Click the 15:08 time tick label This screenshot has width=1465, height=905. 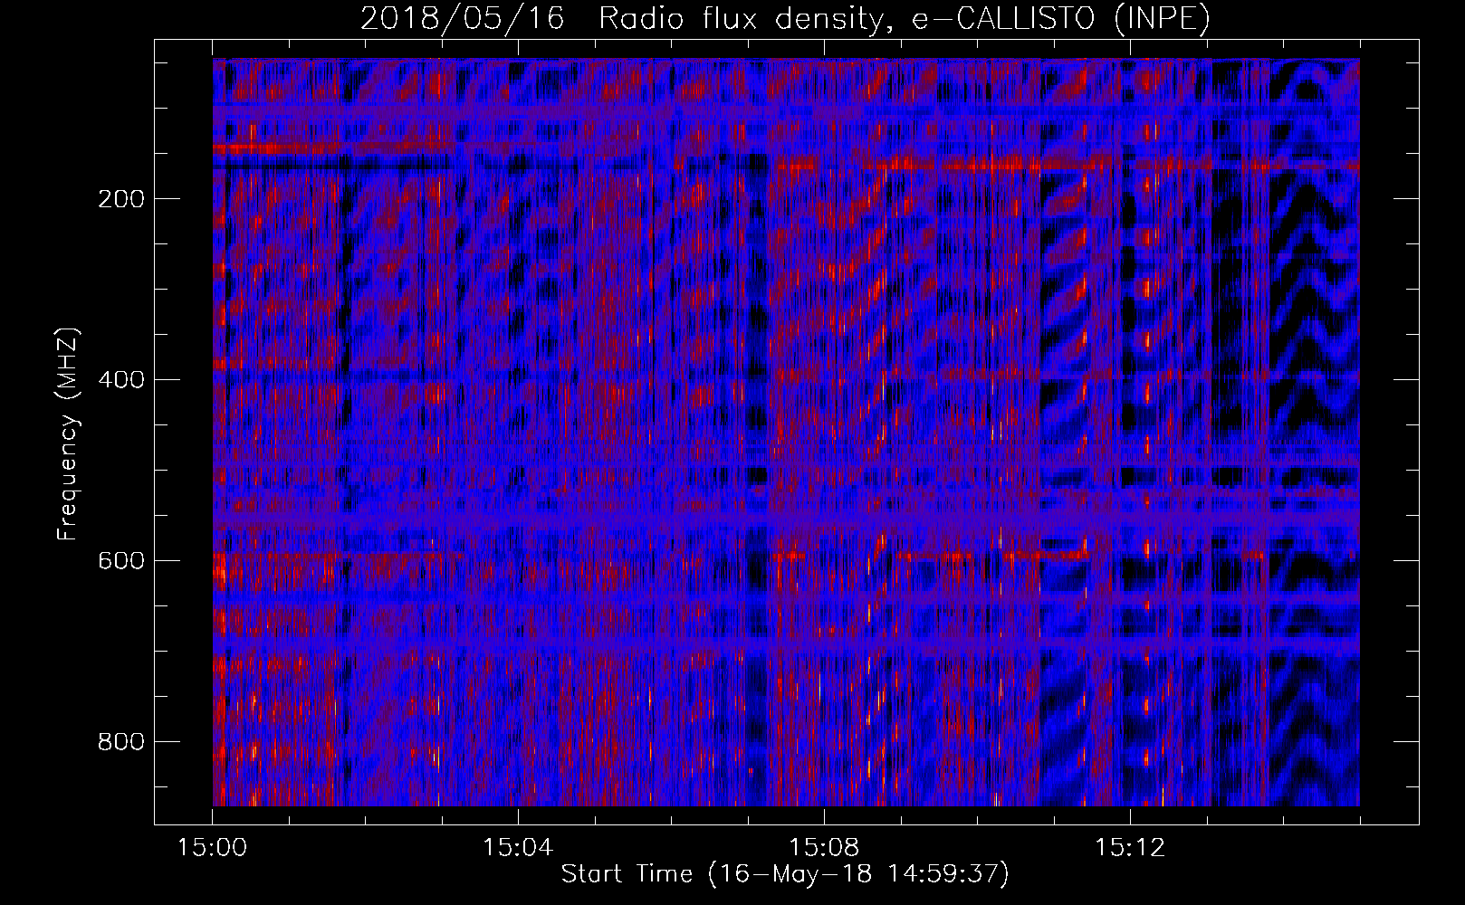pyautogui.click(x=824, y=848)
